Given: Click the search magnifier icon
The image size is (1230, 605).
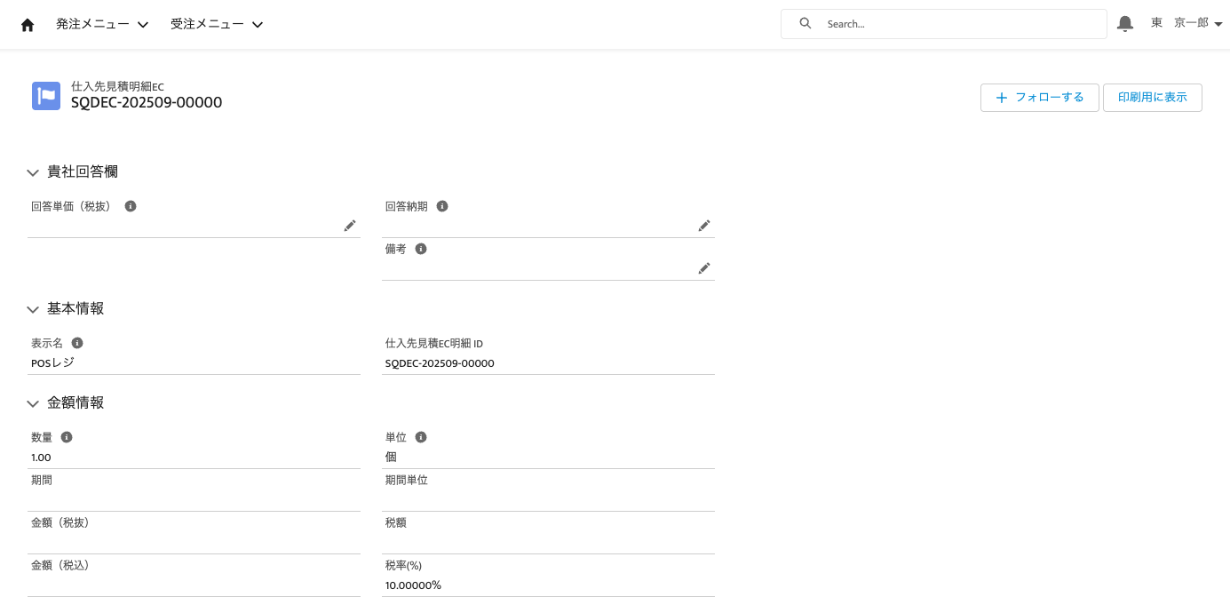Looking at the screenshot, I should coord(805,24).
